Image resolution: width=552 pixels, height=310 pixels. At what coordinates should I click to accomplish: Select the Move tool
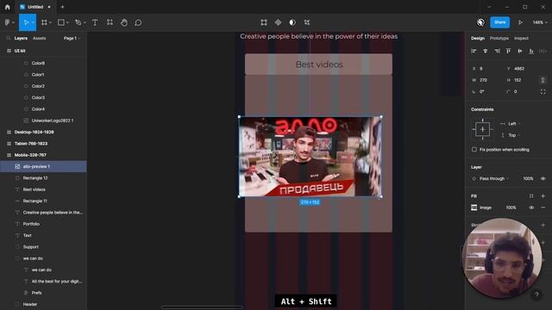click(x=26, y=22)
